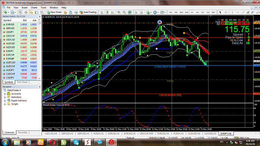This screenshot has height=146, width=260.
Task: Switch to the USDCHF,M30 chart tab
Action: [x=146, y=133]
